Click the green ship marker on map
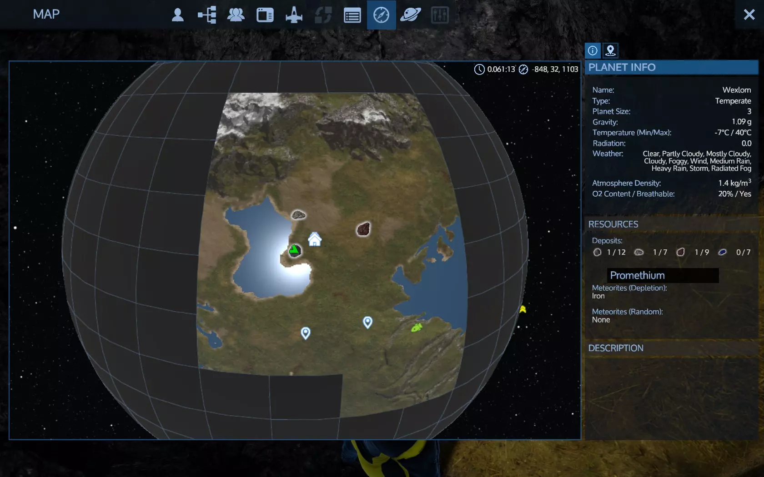The width and height of the screenshot is (764, 477). point(417,328)
